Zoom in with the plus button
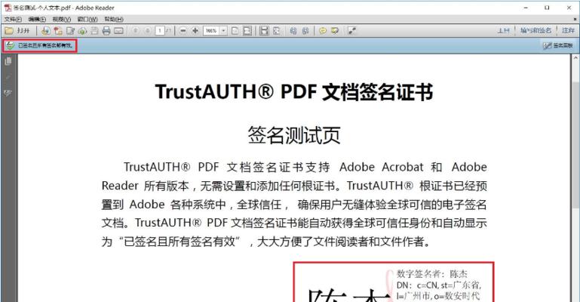 click(x=195, y=31)
